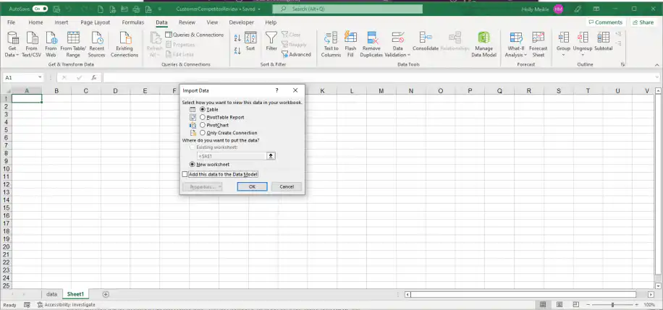The height and width of the screenshot is (310, 663).
Task: Open the Ungroup dropdown arrow
Action: [583, 55]
